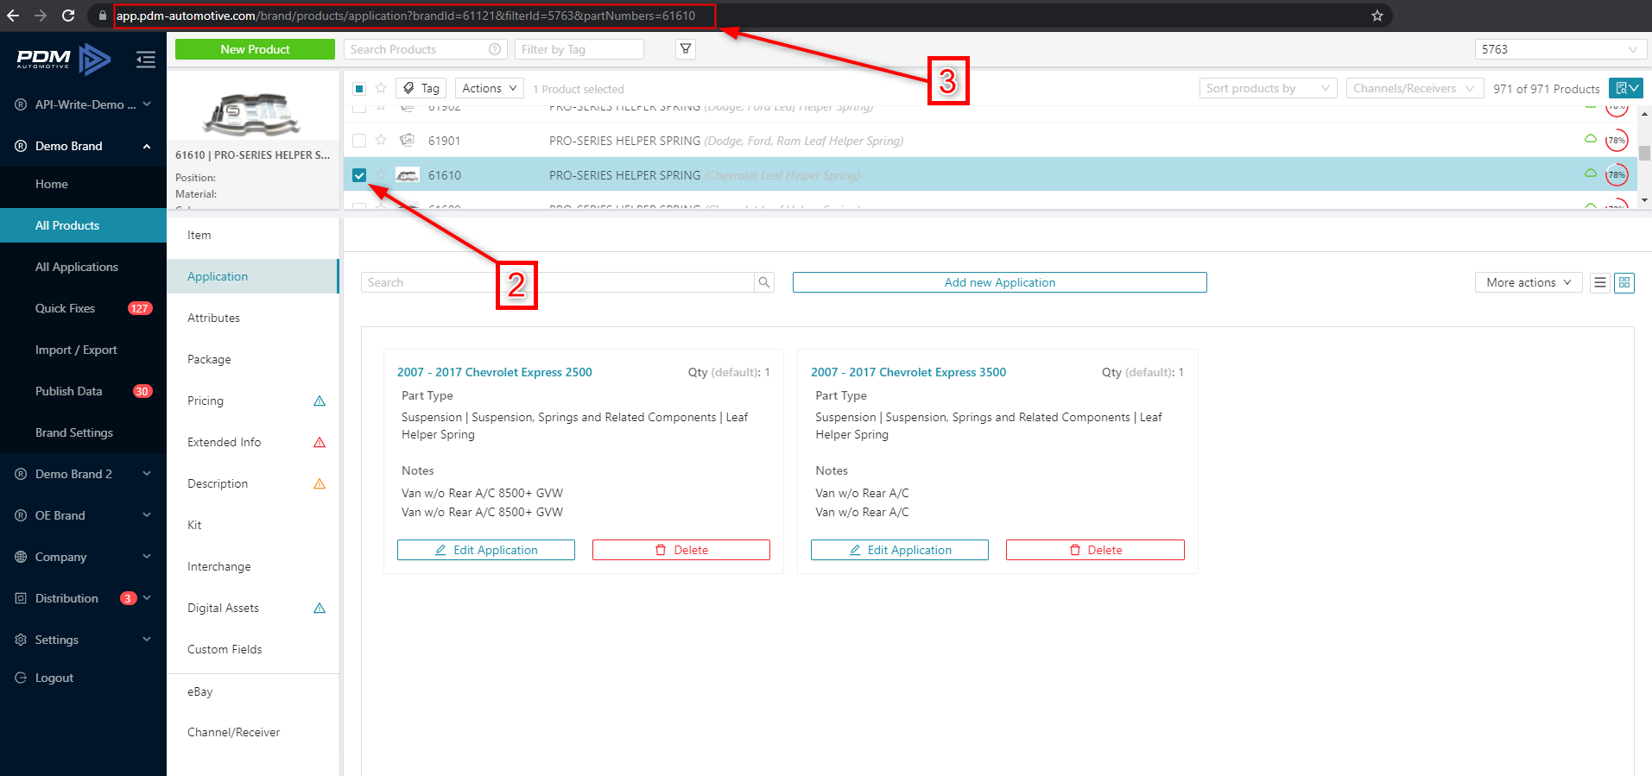The height and width of the screenshot is (776, 1652).
Task: Check the box for product 61901
Action: pyautogui.click(x=359, y=140)
